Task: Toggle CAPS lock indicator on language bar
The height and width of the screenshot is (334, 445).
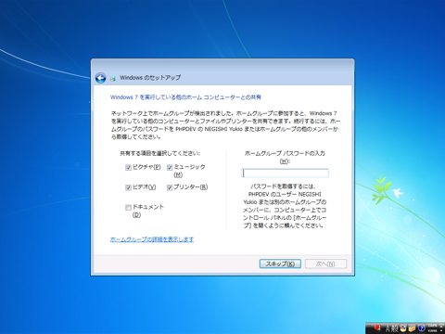Action: click(432, 326)
